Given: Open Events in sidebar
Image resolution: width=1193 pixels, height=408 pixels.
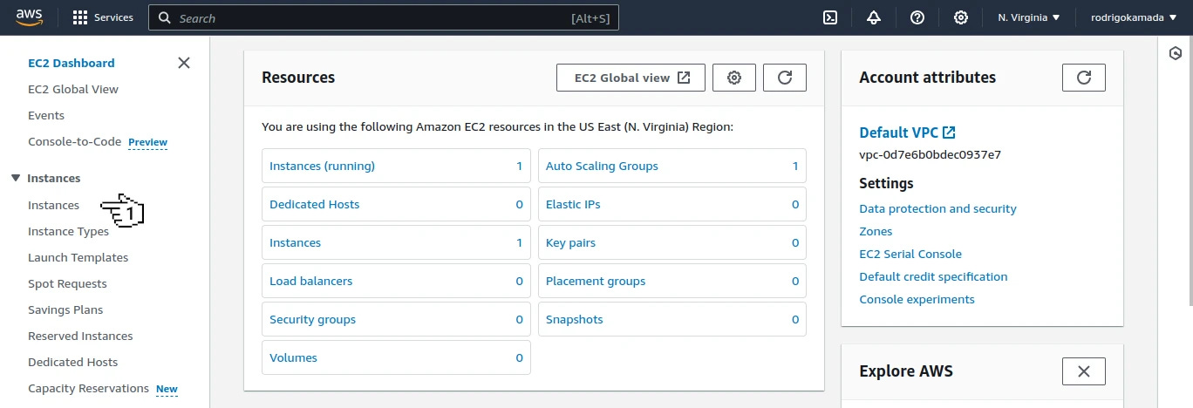Looking at the screenshot, I should 46,115.
